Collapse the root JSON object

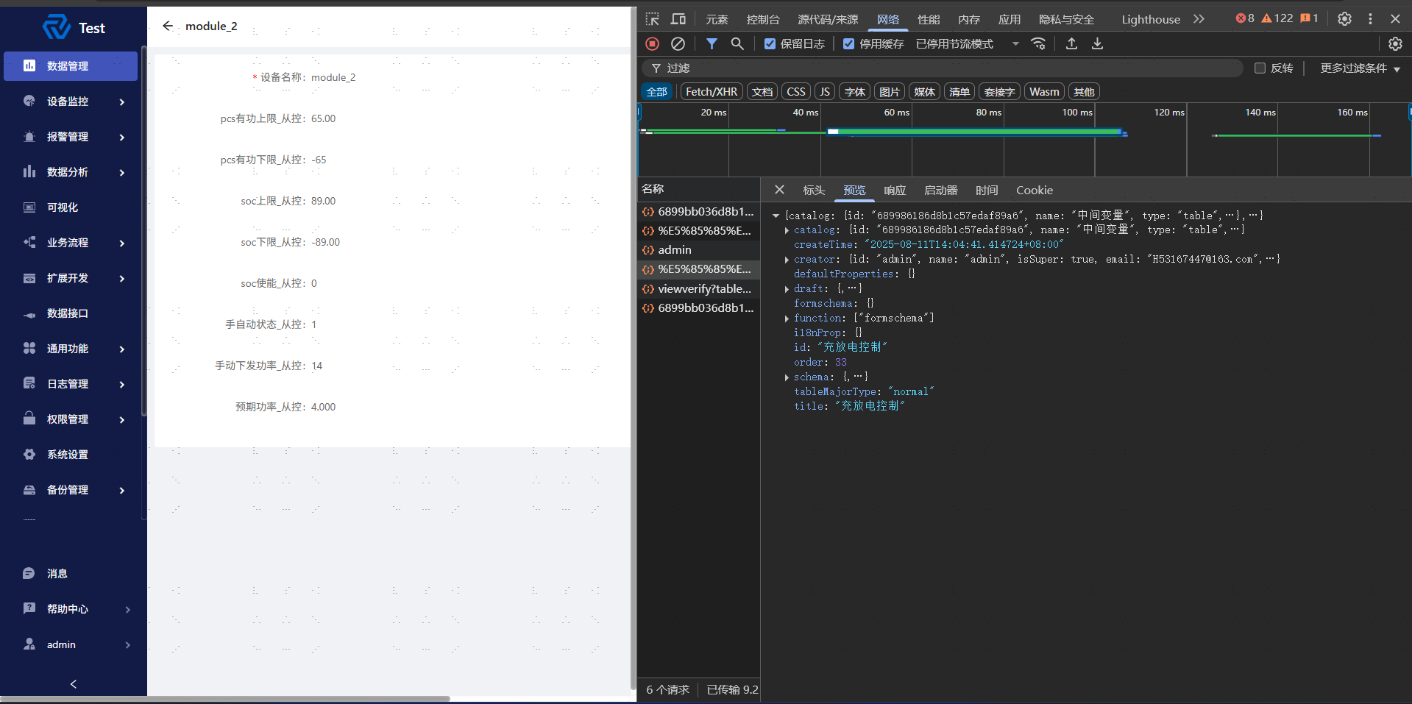click(x=776, y=216)
